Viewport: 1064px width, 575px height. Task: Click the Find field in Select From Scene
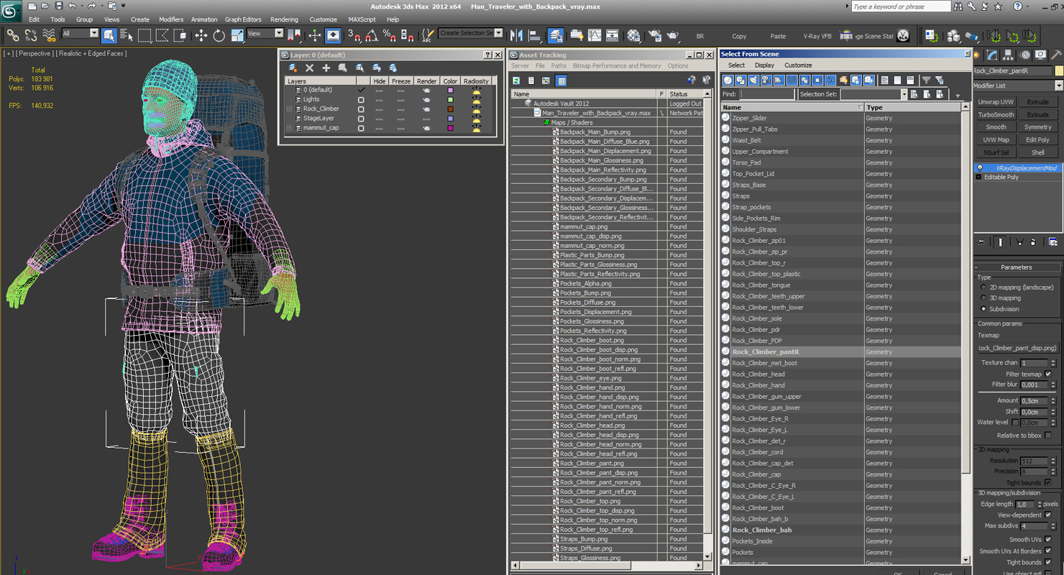click(x=766, y=94)
